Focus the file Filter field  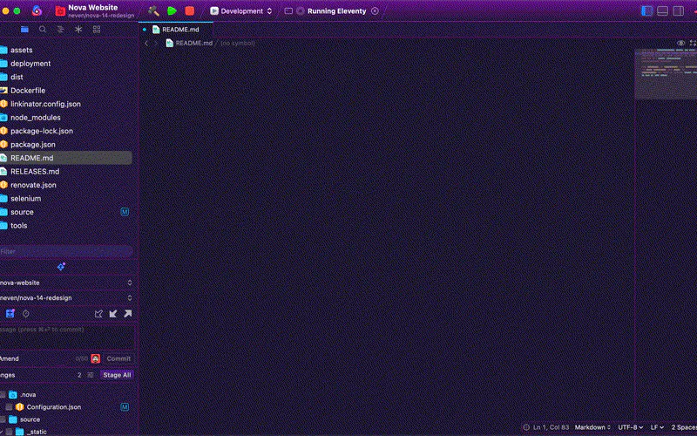[x=66, y=251]
